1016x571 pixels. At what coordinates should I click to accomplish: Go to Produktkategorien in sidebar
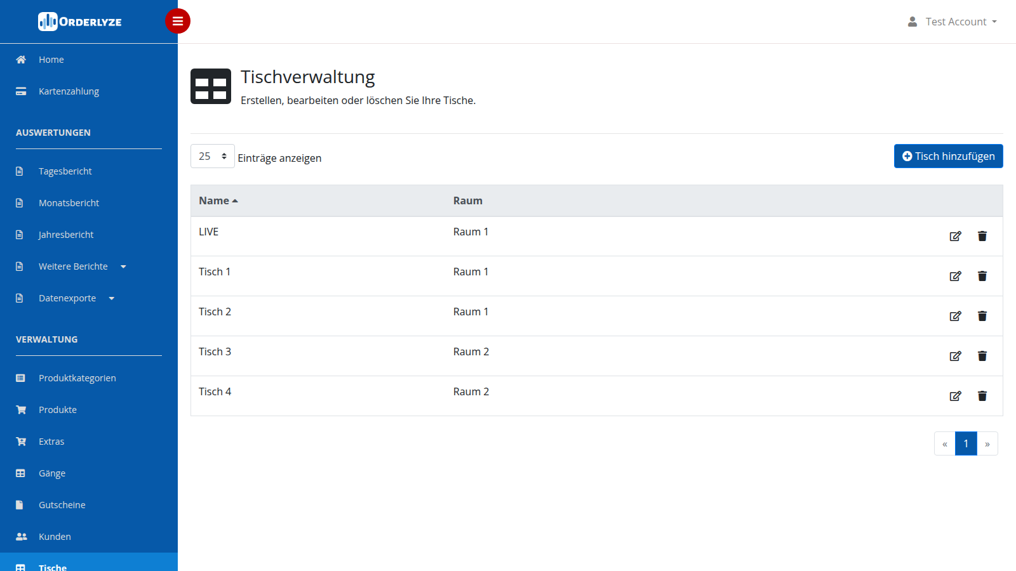(x=77, y=378)
